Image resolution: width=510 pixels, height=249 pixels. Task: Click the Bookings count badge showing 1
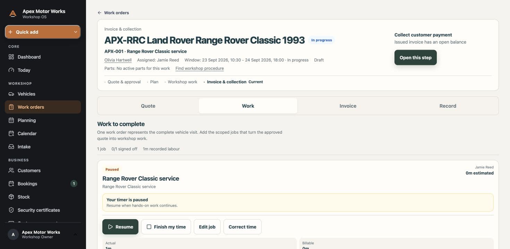(74, 184)
